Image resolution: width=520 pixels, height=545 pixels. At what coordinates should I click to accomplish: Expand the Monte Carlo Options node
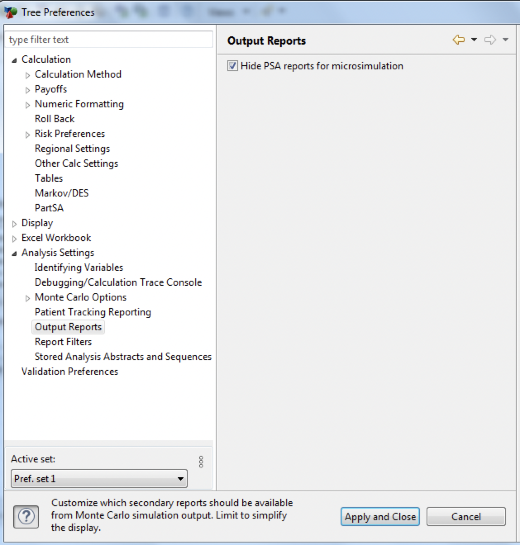click(27, 298)
